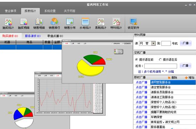
Task: Open the 抽奖统计 lottery statistics icon
Action: point(8,24)
